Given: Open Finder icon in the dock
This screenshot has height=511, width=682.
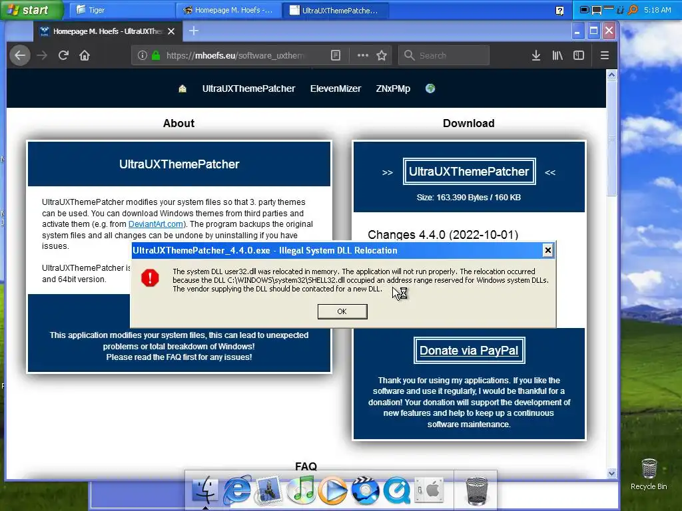Looking at the screenshot, I should point(204,490).
